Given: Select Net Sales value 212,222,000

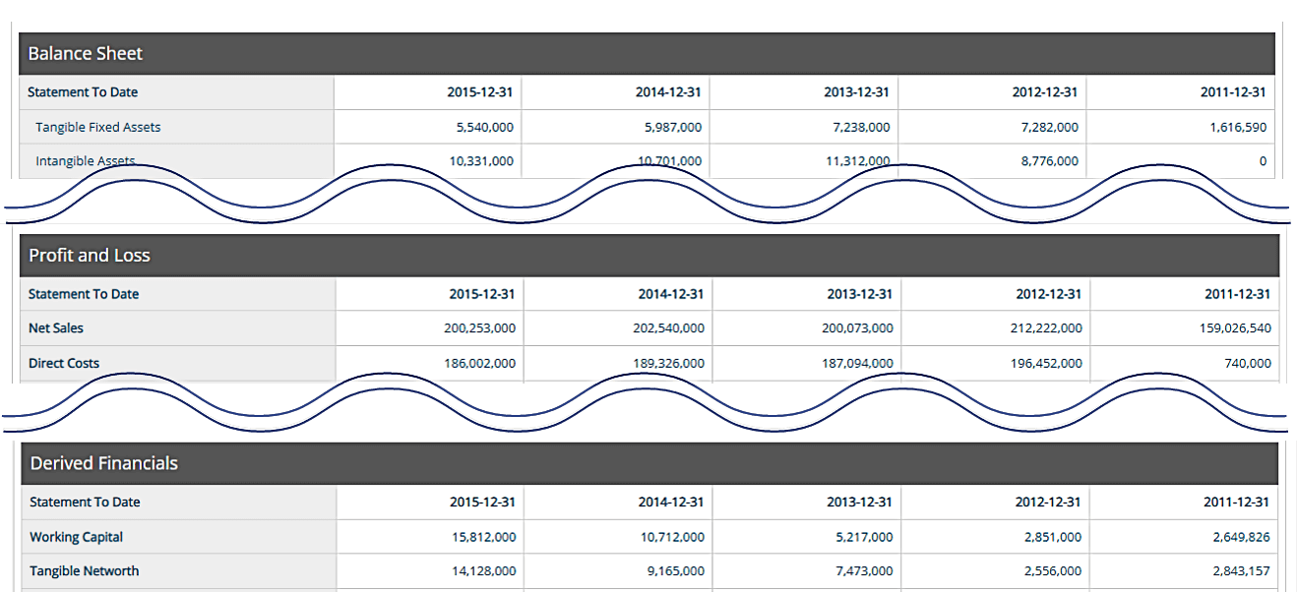Looking at the screenshot, I should 1046,328.
